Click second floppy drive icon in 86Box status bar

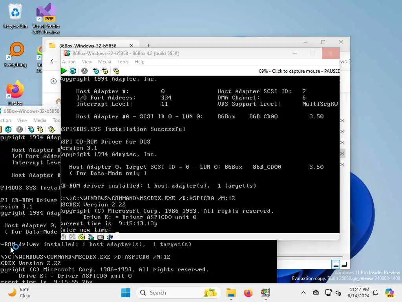click(x=73, y=237)
